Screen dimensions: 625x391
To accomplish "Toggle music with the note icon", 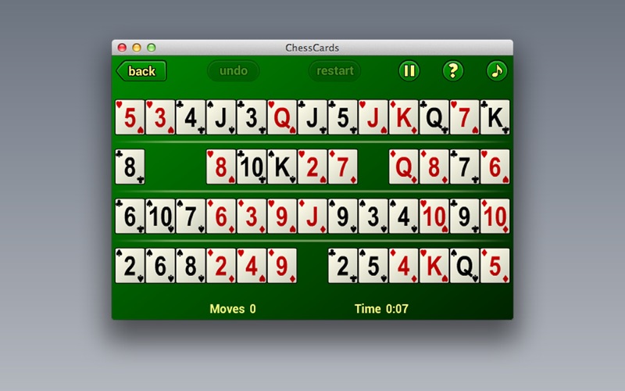I will (496, 71).
